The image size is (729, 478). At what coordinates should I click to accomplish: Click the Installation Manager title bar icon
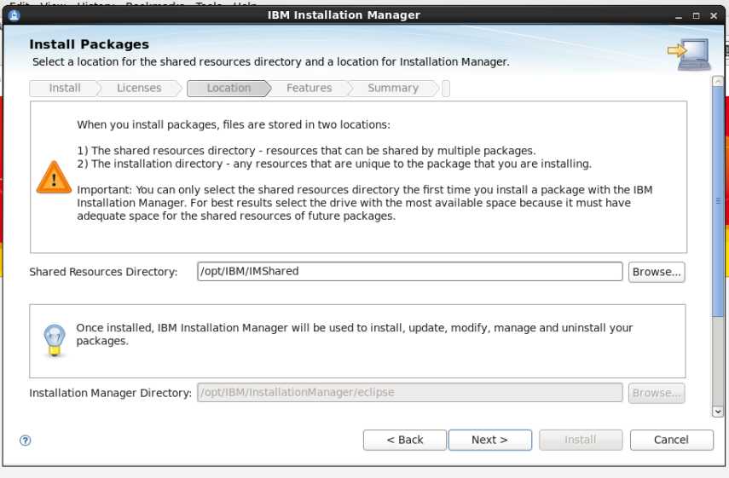coord(14,14)
